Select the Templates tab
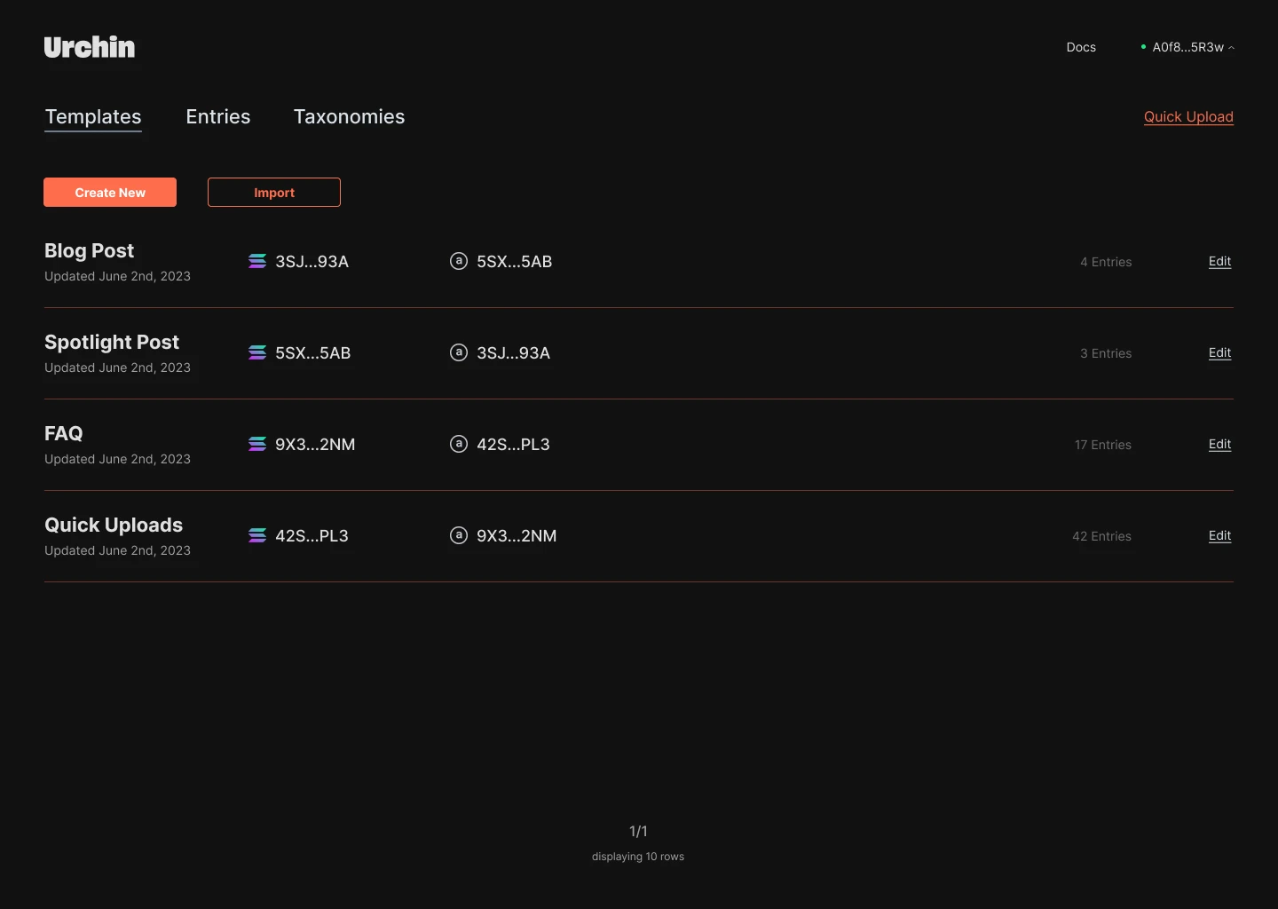 pos(93,116)
